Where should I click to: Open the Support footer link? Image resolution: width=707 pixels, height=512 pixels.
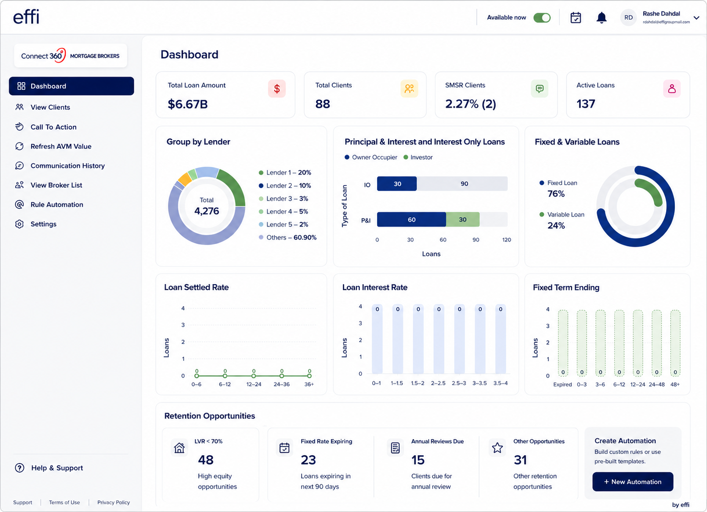[x=23, y=502]
